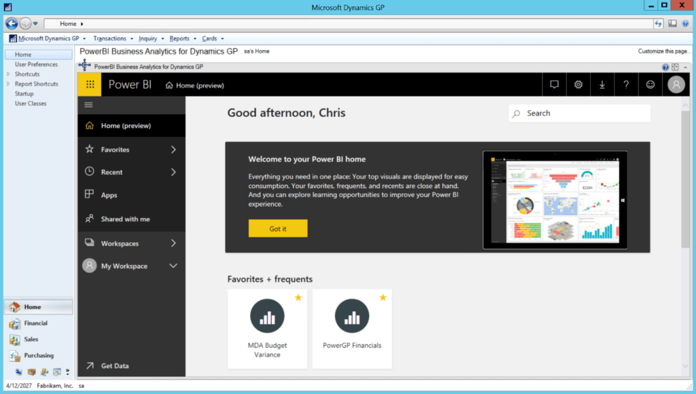Click the forward navigation arrow button
696x394 pixels.
[x=26, y=24]
